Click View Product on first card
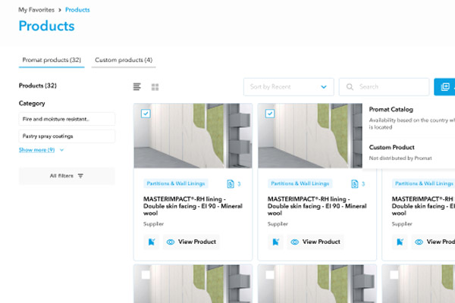Image resolution: width=455 pixels, height=303 pixels. coord(192,242)
